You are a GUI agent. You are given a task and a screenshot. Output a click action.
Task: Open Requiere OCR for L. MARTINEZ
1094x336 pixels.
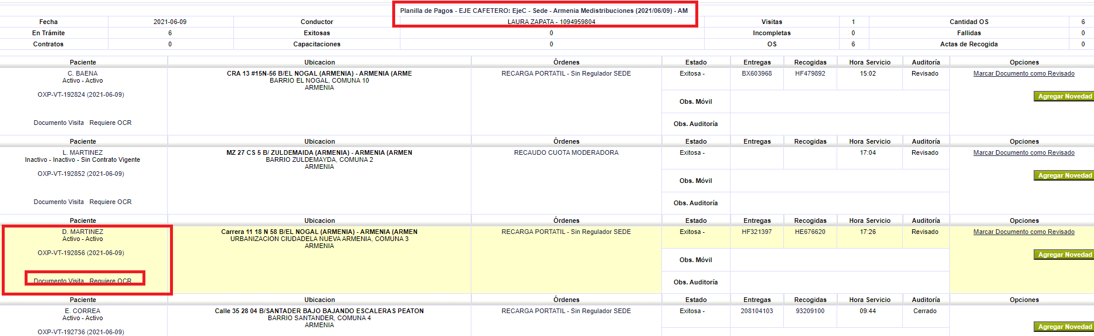click(110, 202)
